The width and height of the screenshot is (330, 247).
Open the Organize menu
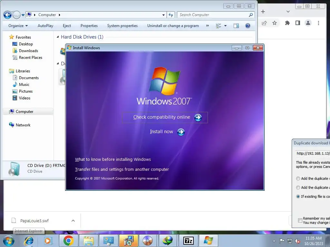(x=18, y=26)
